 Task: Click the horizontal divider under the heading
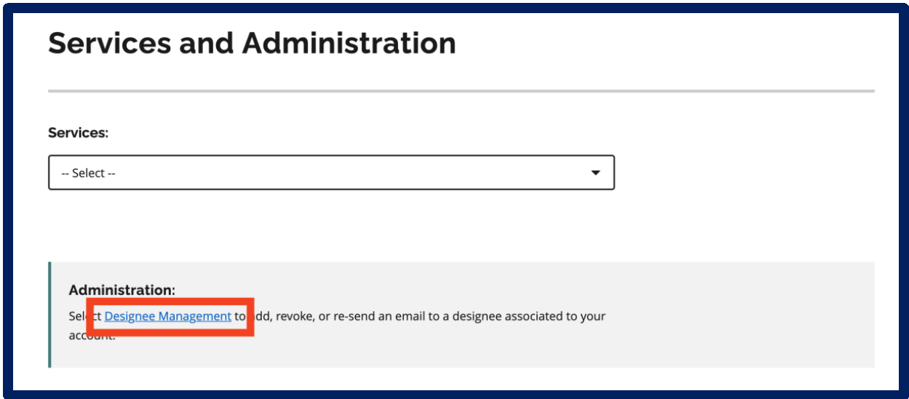461,92
